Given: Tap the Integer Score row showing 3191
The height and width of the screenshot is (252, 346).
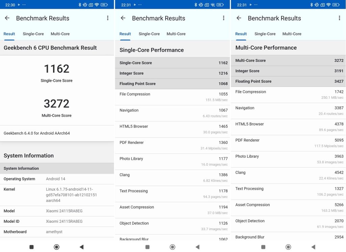Looking at the screenshot, I should 289,71.
